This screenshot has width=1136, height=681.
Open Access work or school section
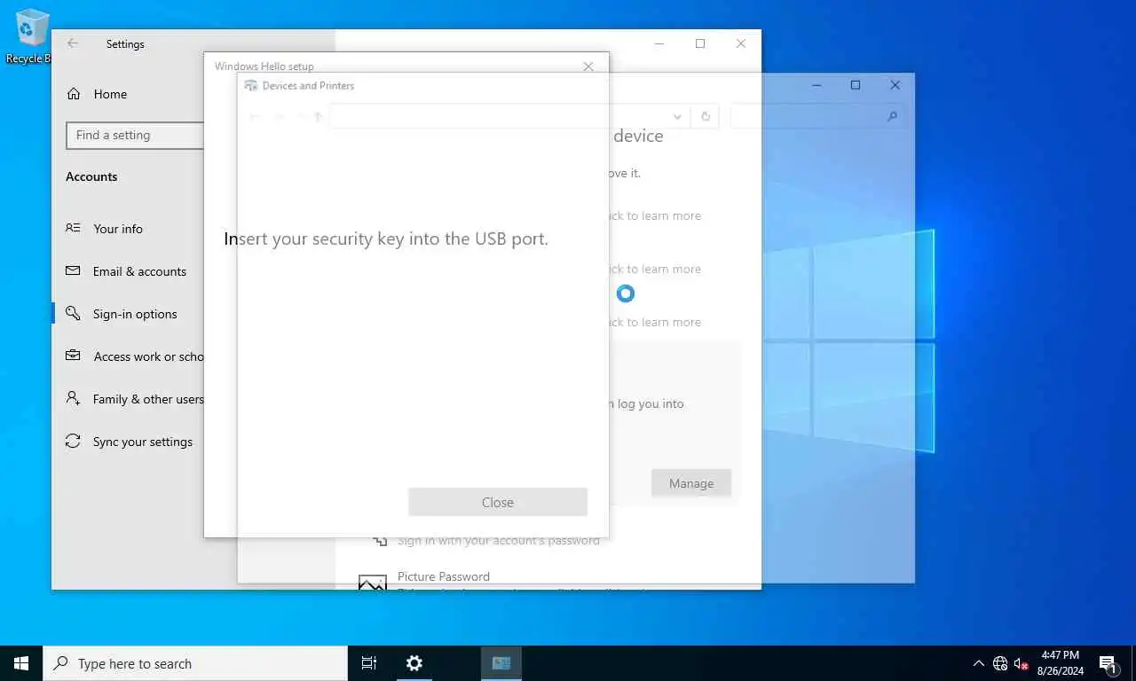(x=148, y=356)
